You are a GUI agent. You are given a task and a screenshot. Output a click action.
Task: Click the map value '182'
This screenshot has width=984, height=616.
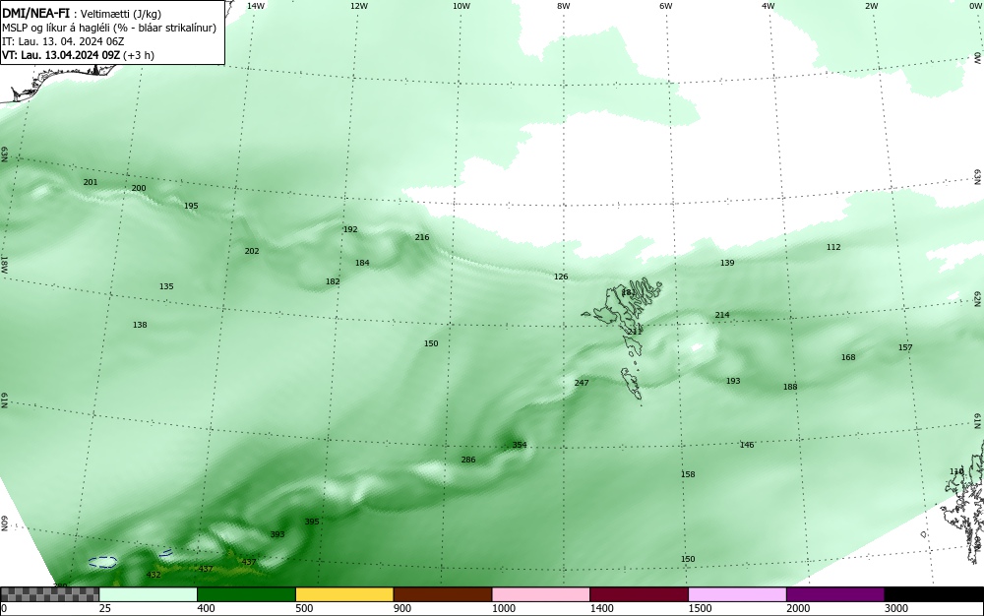(x=333, y=281)
